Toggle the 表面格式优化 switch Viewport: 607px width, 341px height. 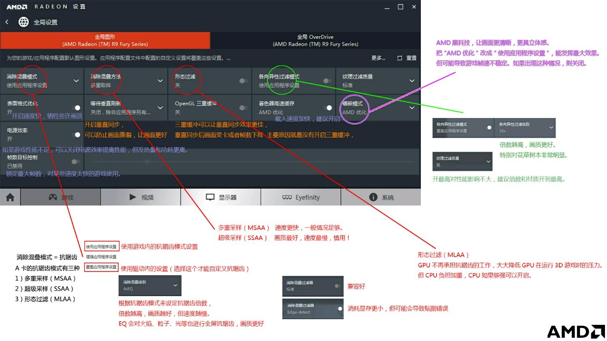tap(76, 108)
